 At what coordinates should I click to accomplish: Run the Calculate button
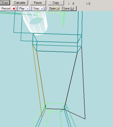[20, 3]
